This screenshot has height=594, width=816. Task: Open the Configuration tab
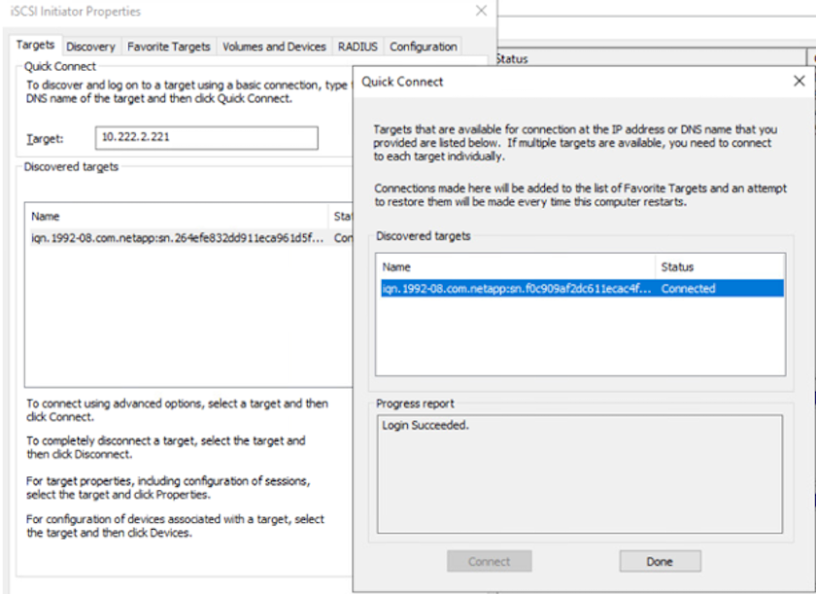click(x=423, y=47)
